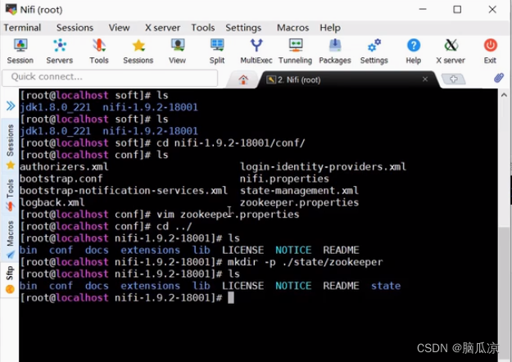512x362 pixels.
Task: Open the Macros side panel tab
Action: tap(11, 239)
